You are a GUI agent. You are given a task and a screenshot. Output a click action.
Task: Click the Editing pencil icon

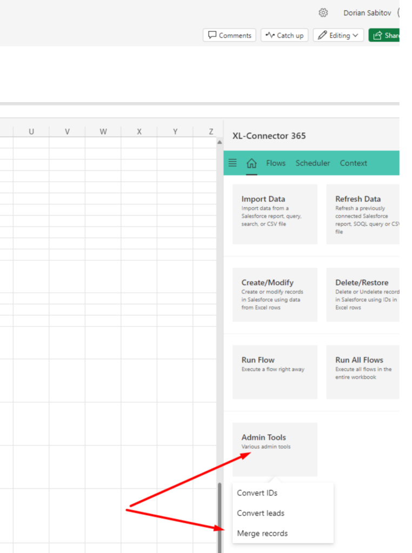(x=322, y=35)
